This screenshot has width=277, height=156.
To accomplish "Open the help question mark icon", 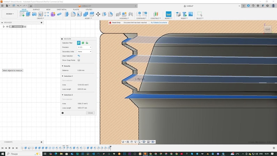I will pyautogui.click(x=268, y=6).
